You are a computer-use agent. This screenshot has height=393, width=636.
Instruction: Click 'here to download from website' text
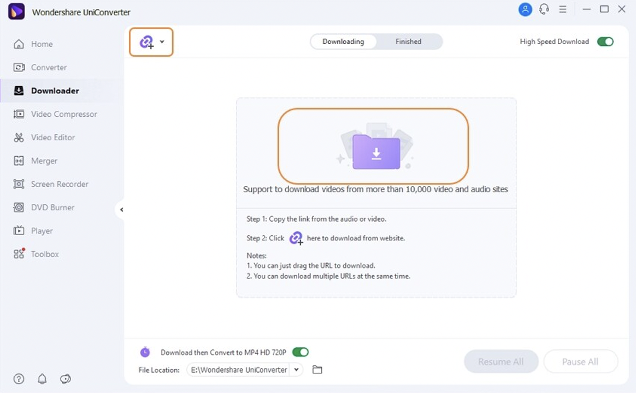coord(356,238)
